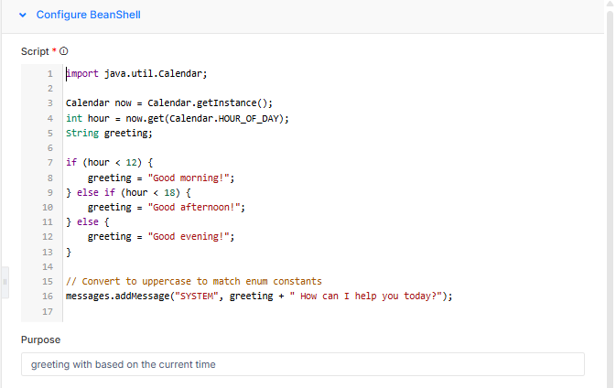Click the messages.addMessage call in the script
Screen dimensions: 616x388
point(109,296)
